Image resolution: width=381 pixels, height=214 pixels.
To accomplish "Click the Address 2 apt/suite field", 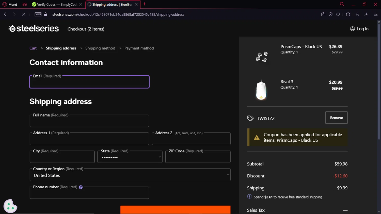I will tap(191, 139).
